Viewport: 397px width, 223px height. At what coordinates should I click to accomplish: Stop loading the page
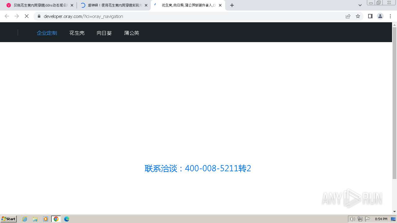[x=27, y=16]
